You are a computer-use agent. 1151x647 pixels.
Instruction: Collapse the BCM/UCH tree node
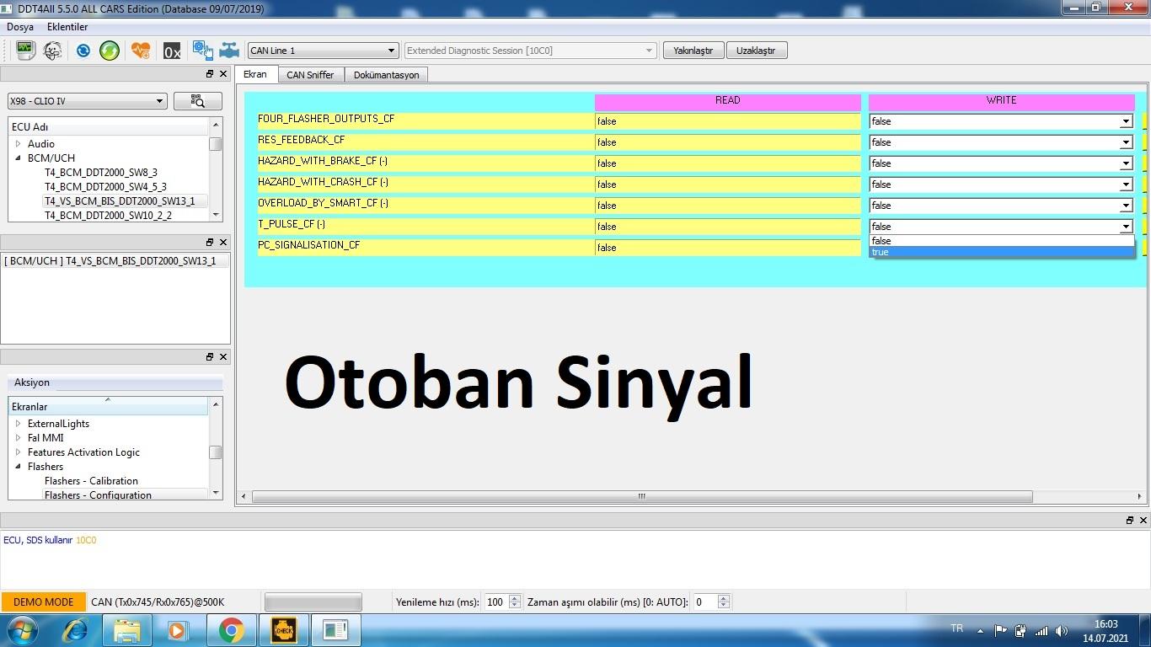(x=19, y=158)
